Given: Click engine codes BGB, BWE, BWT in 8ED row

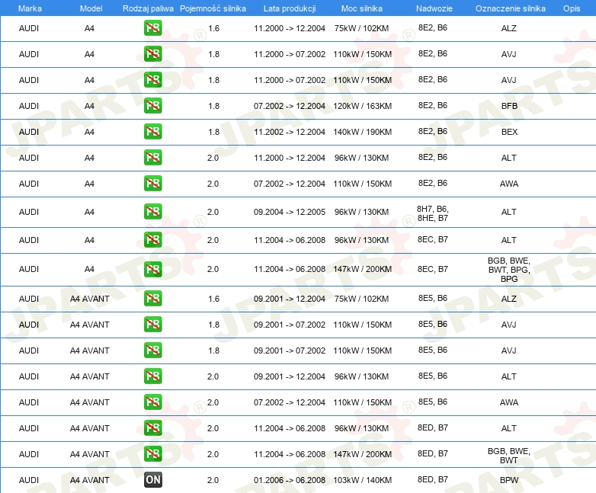Looking at the screenshot, I should click(x=509, y=456).
